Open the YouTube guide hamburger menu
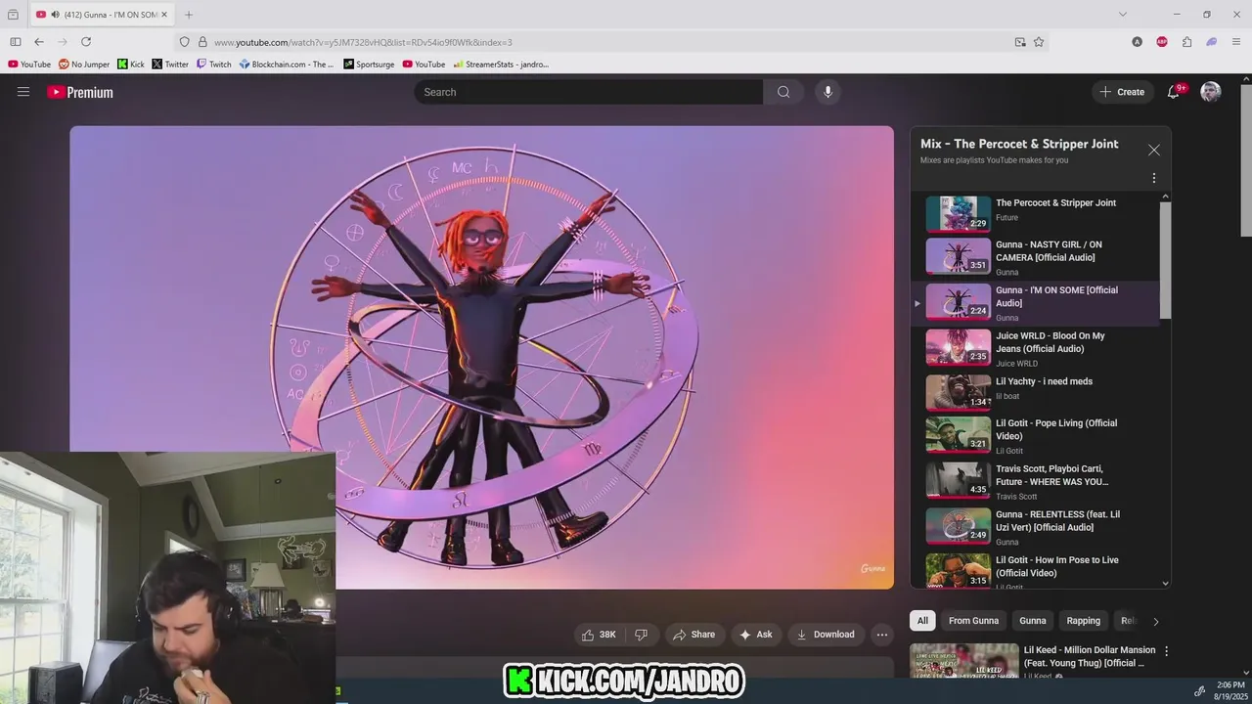Viewport: 1252px width, 704px height. 23,92
